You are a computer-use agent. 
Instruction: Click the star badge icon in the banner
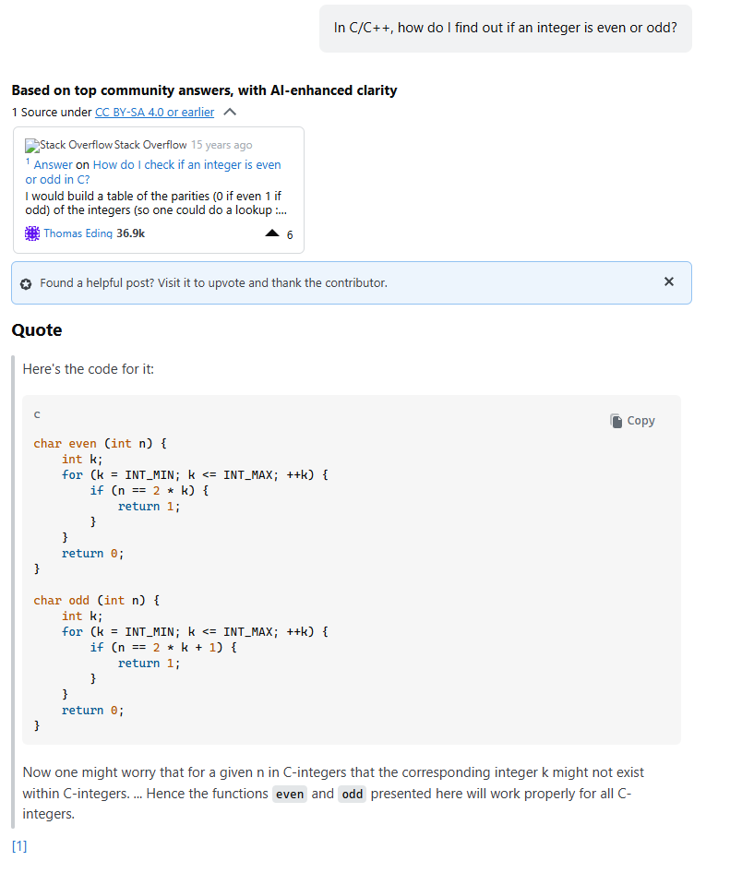click(26, 283)
